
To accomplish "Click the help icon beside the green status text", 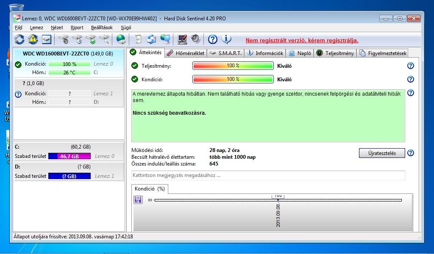I will 411,93.
